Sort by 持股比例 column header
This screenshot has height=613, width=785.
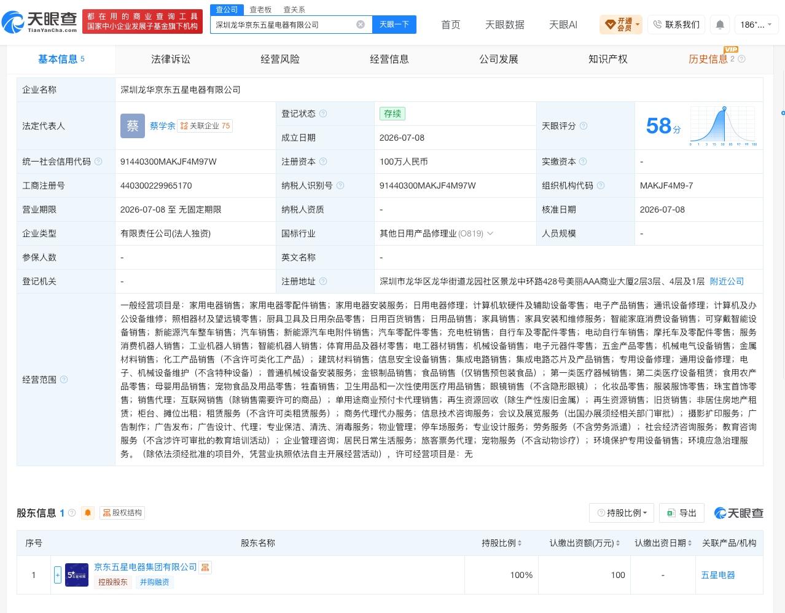click(501, 543)
